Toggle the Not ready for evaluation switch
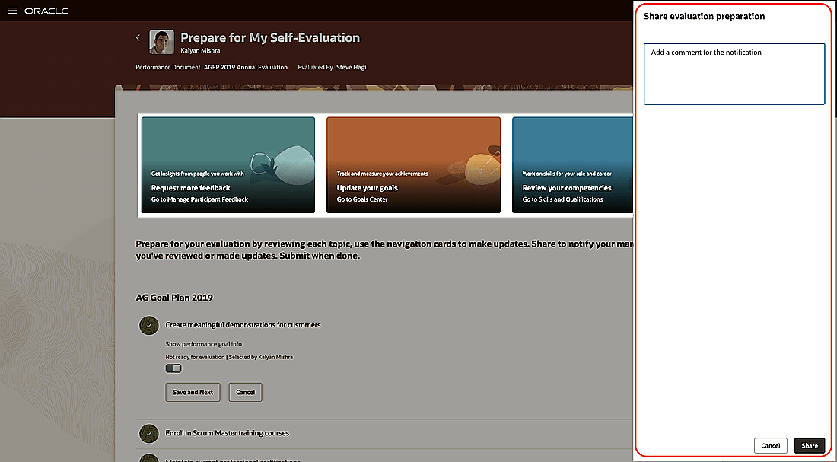Viewport: 837px width, 462px height. pos(173,368)
